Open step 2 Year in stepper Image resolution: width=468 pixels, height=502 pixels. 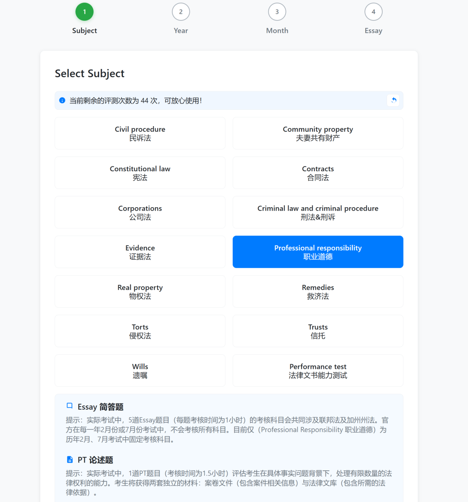[181, 12]
